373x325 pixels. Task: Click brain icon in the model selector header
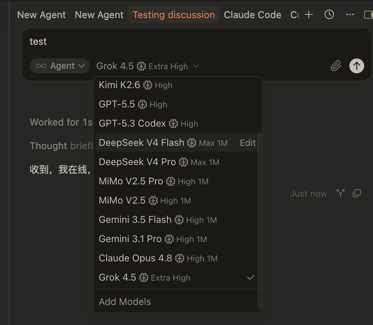point(141,66)
